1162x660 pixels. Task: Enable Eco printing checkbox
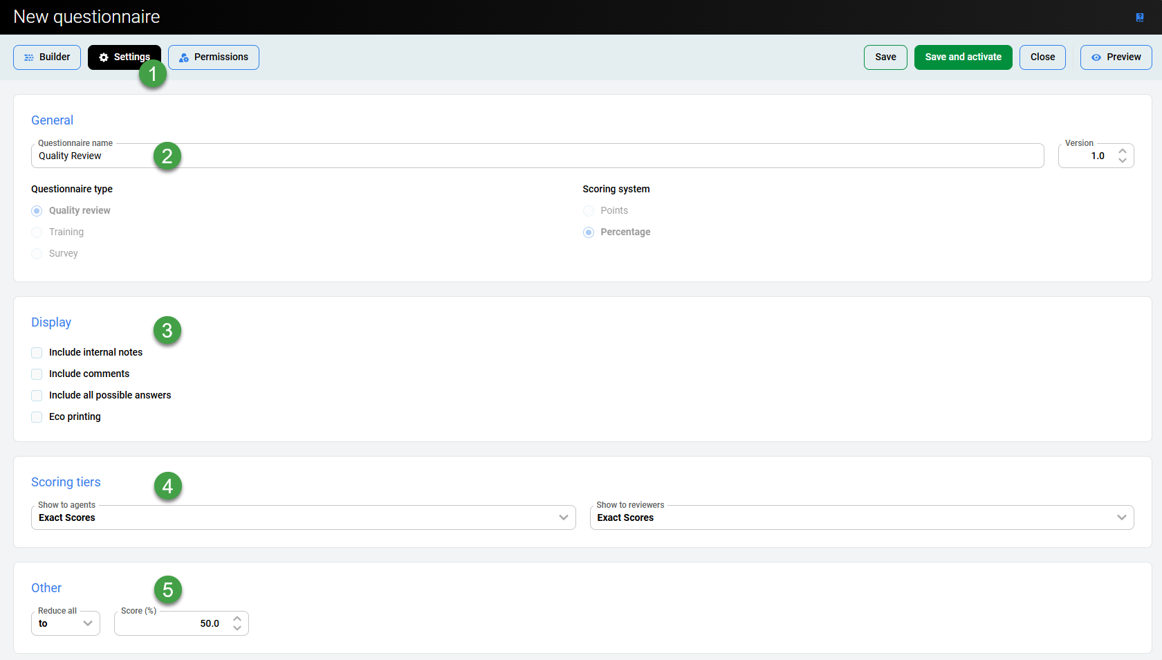coord(37,417)
